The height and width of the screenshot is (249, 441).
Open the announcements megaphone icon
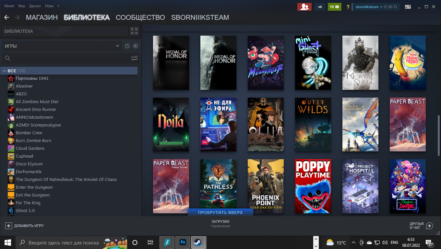(320, 7)
